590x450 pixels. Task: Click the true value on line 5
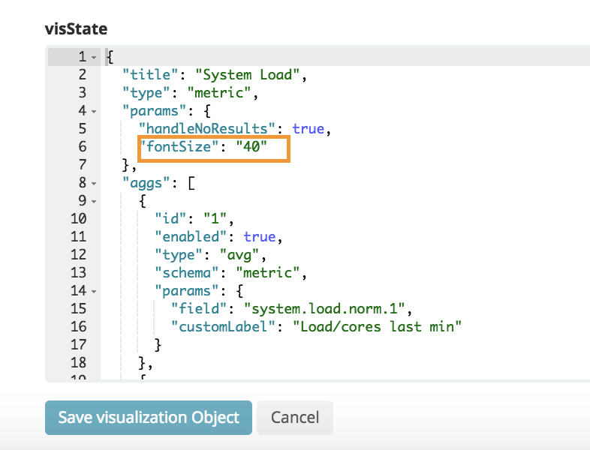(309, 128)
